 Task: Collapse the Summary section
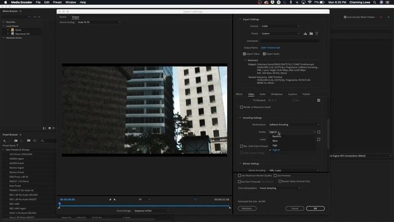(245, 60)
